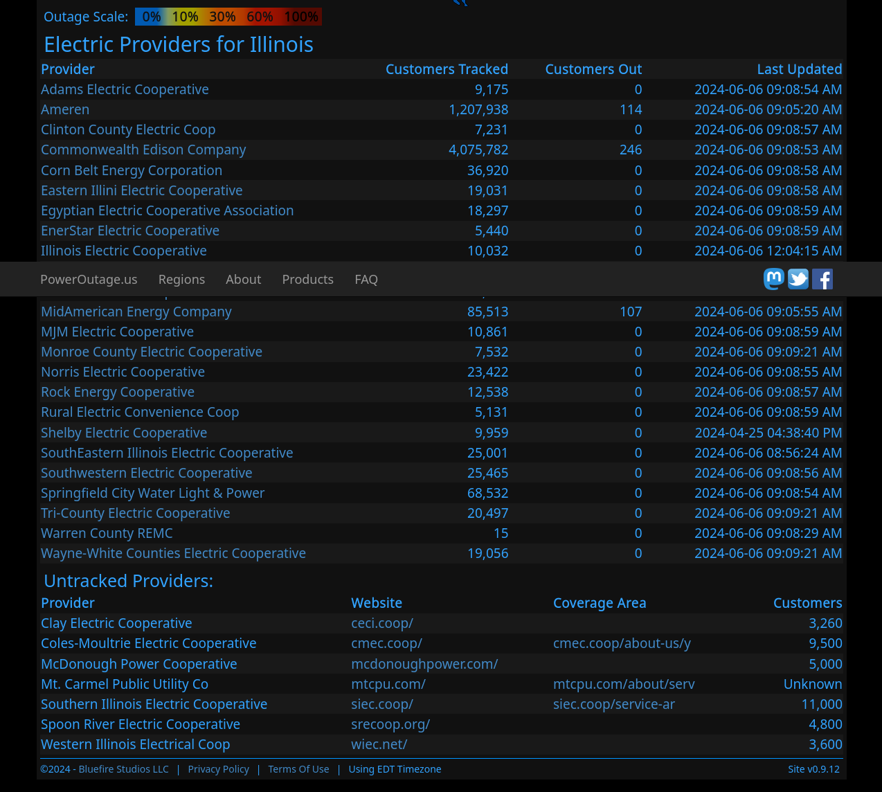Screen dimensions: 882x792
Task: Select Southern Illinois Electric Cooperative
Action: (154, 704)
